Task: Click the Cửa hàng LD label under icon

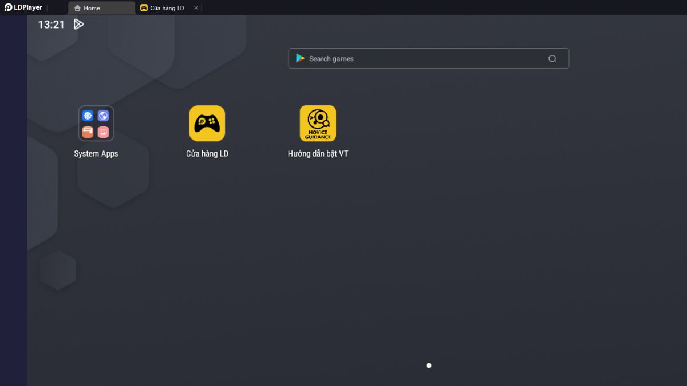Action: tap(207, 154)
